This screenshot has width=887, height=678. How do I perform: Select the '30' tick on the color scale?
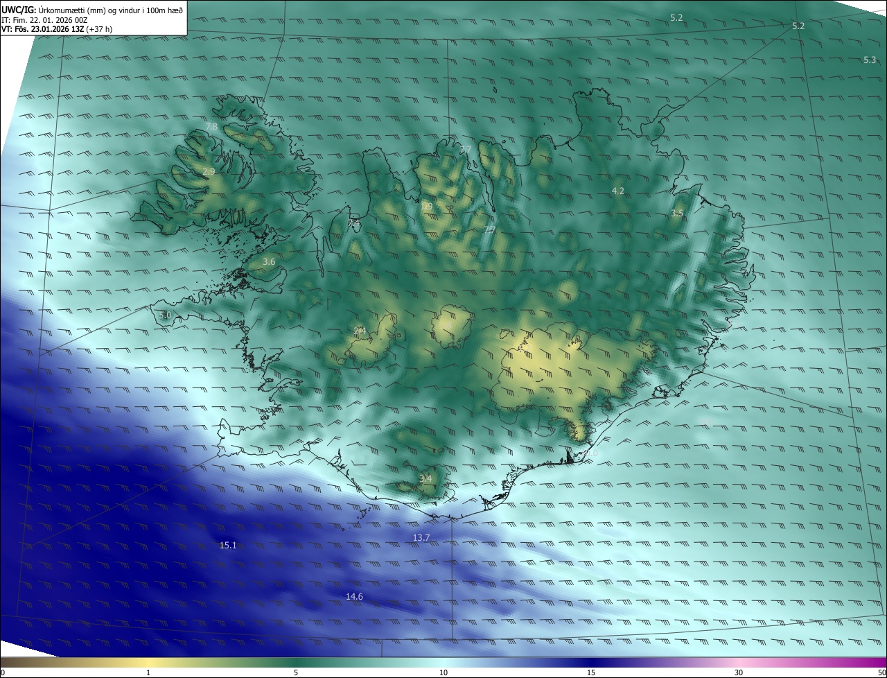click(739, 672)
